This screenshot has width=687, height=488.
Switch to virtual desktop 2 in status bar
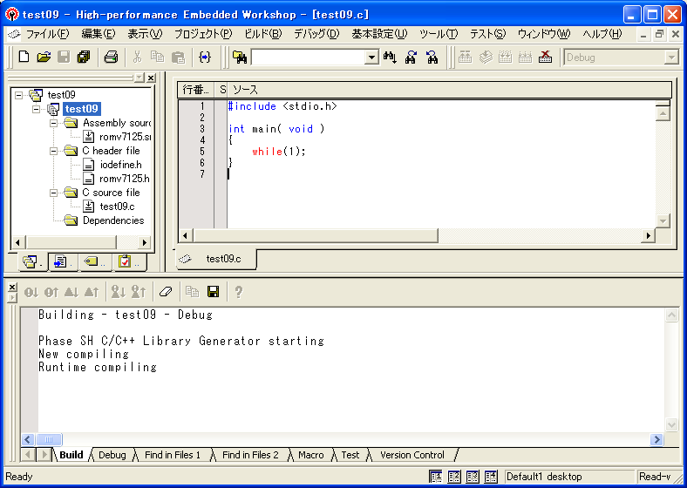coord(454,477)
